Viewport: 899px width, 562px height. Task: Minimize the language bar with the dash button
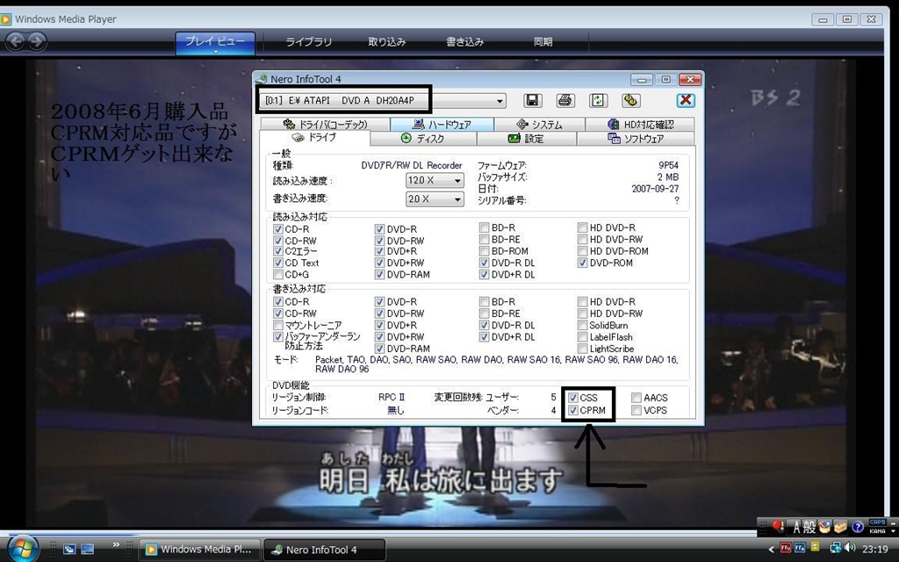coord(893,523)
